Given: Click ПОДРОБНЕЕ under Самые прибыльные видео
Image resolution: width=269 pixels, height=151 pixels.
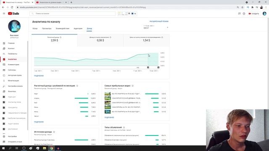Looking at the screenshot, I should point(109,117).
